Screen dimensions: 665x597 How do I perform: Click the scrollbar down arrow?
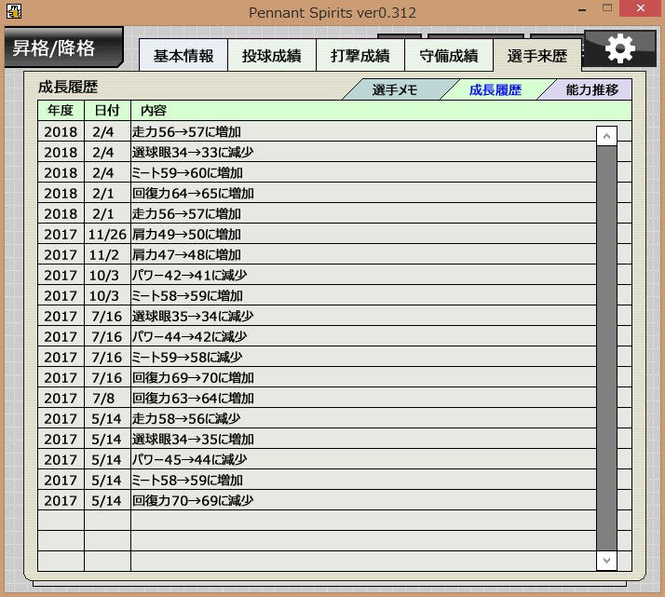click(x=606, y=560)
